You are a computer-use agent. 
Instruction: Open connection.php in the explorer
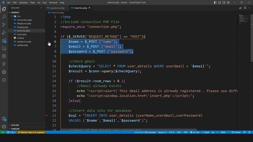pos(25,20)
